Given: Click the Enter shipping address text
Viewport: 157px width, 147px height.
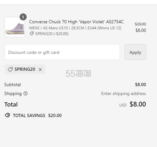Looking at the screenshot, I should pyautogui.click(x=123, y=93).
